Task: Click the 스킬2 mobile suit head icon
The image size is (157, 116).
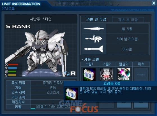Action: [x=107, y=75]
